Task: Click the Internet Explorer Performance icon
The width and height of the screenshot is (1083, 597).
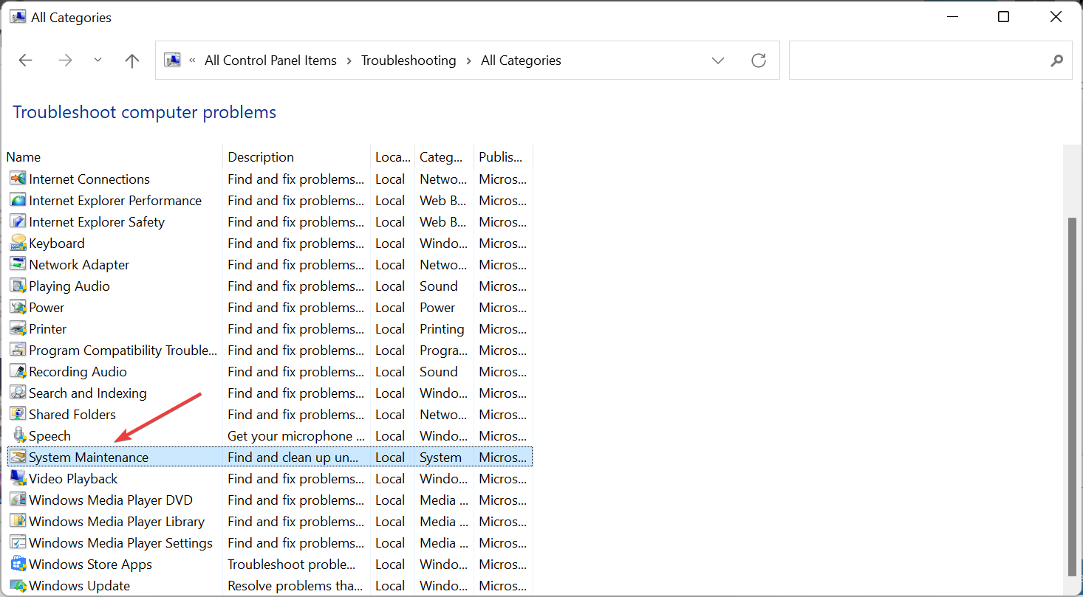Action: click(18, 200)
